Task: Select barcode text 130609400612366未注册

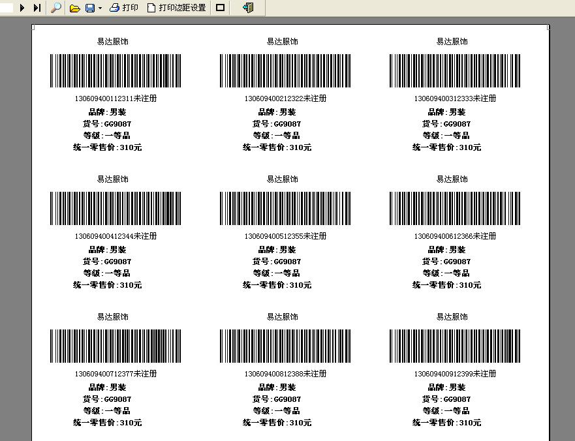Action: 455,236
